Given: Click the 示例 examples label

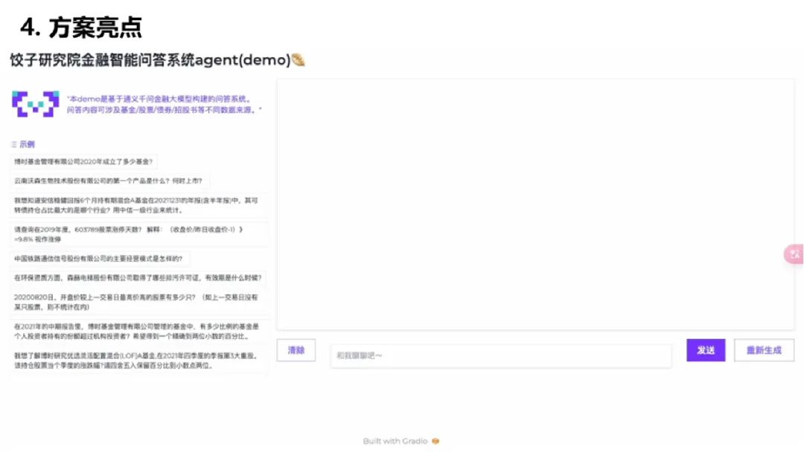Looking at the screenshot, I should [28, 144].
